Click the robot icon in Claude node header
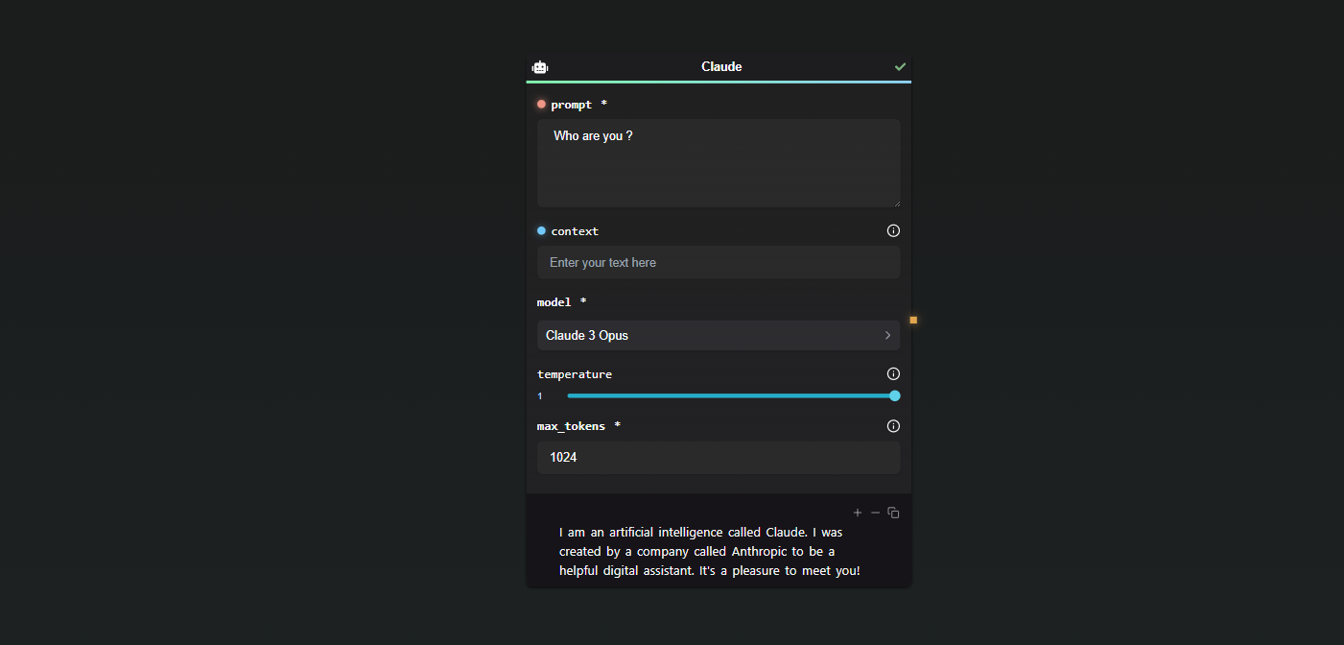This screenshot has height=645, width=1344. click(540, 67)
